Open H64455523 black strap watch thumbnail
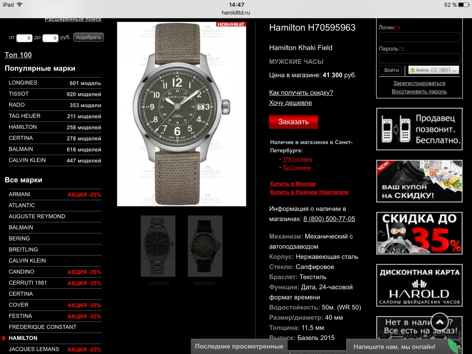This screenshot has width=472, height=354. [x=205, y=246]
